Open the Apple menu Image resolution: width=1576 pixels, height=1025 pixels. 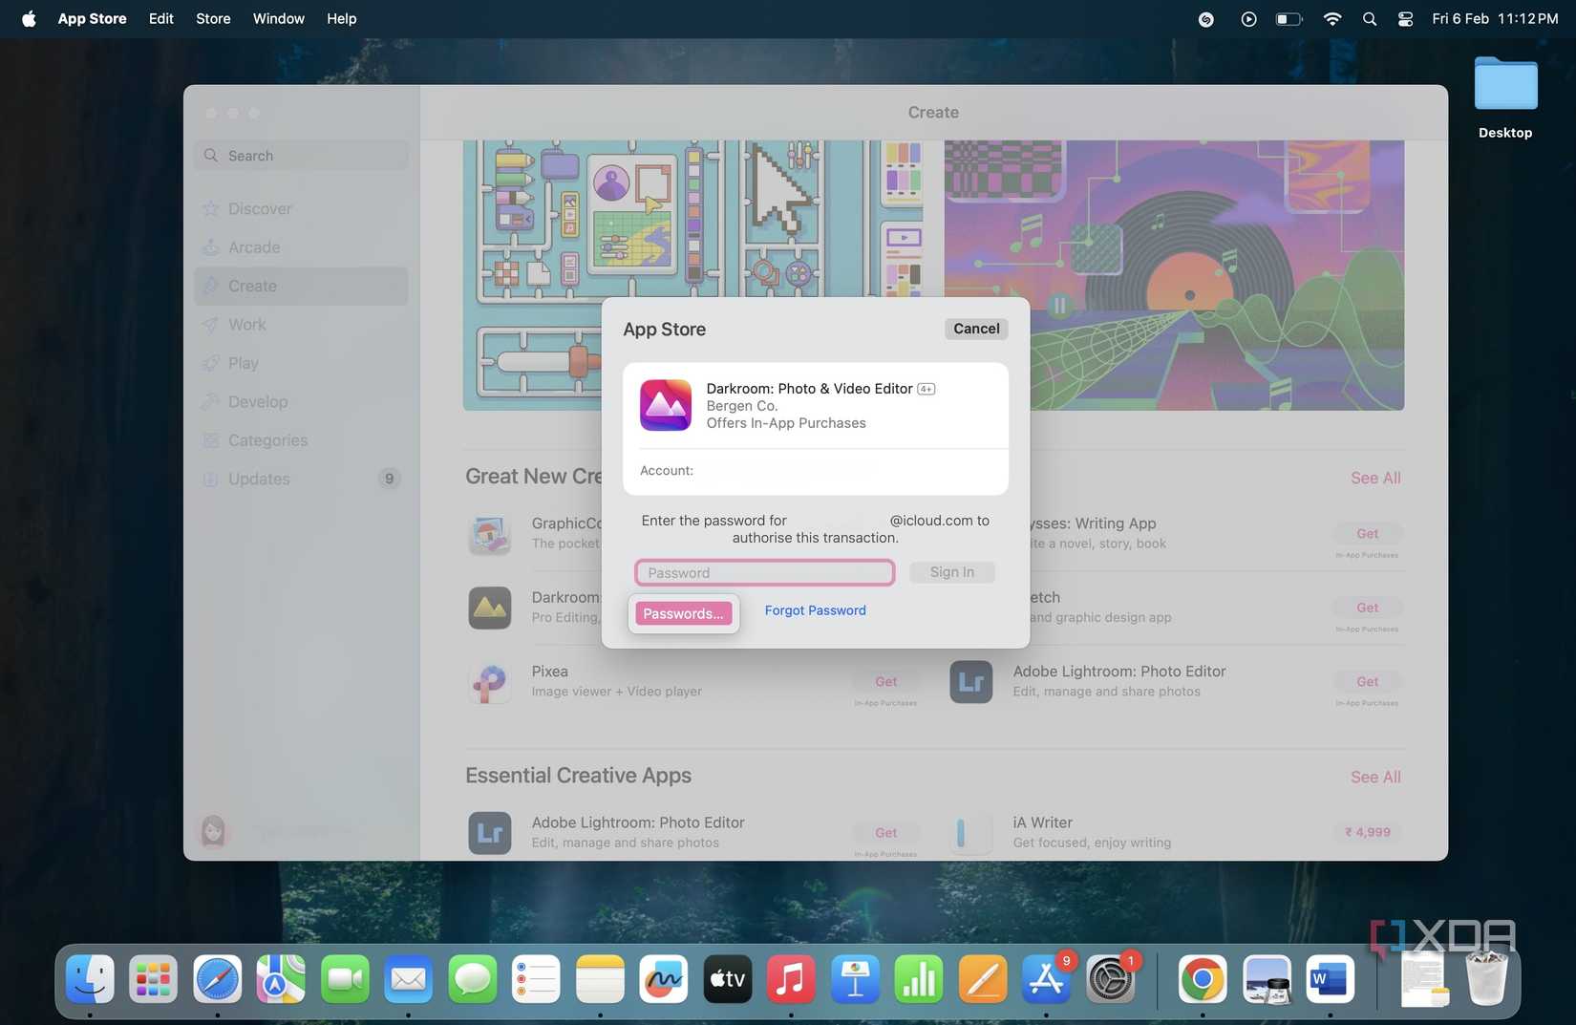pos(29,18)
